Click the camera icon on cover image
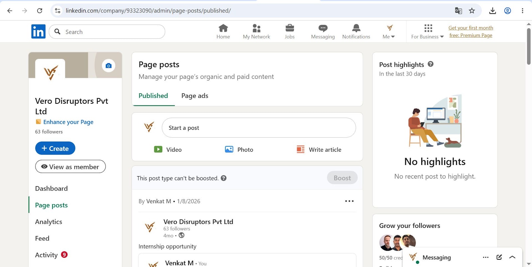 tap(108, 66)
